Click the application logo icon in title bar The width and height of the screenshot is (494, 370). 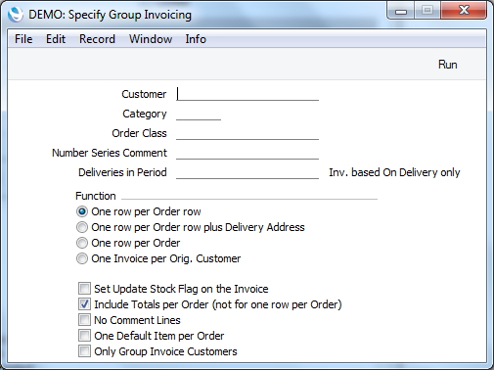pos(16,15)
